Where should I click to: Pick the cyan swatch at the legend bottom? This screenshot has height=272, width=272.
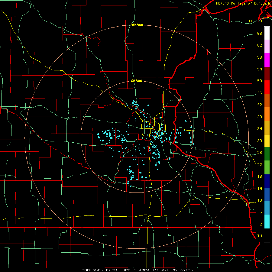tap(267, 222)
